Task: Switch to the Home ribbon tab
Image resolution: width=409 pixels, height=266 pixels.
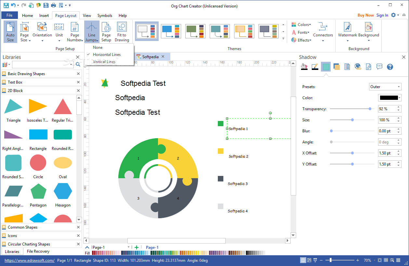Action: 27,15
